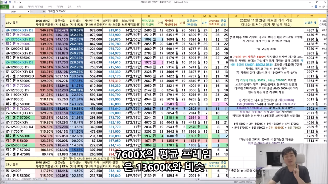328x184 pixels.
Task: Click cell i7-13700K(KF) D5
Action: point(20,39)
